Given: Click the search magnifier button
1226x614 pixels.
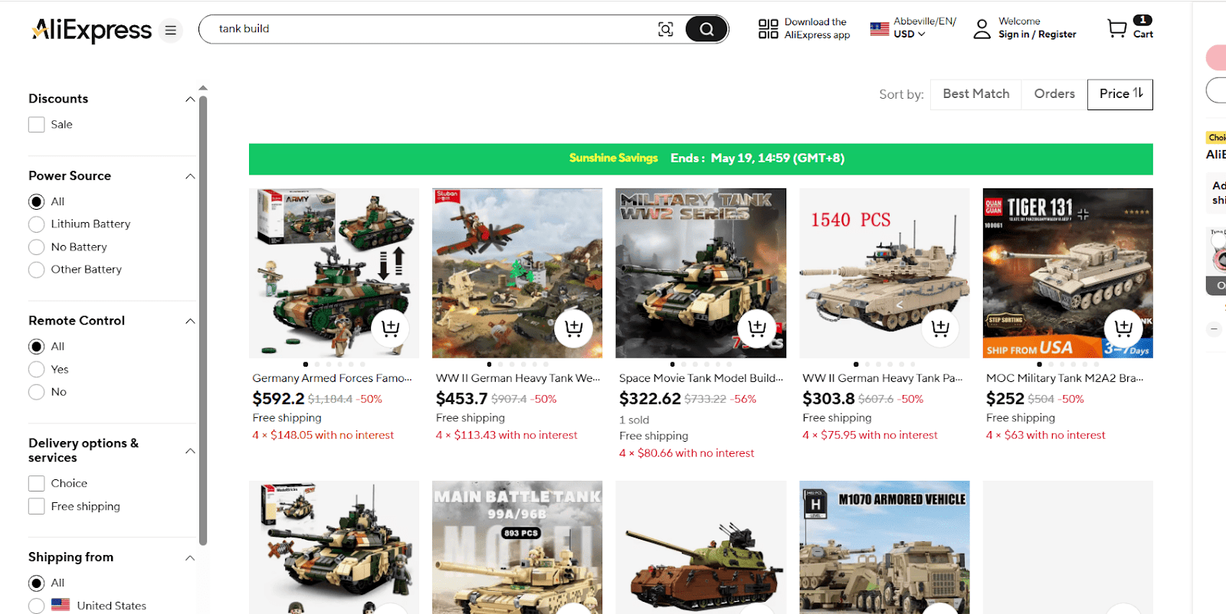Looking at the screenshot, I should (x=706, y=29).
